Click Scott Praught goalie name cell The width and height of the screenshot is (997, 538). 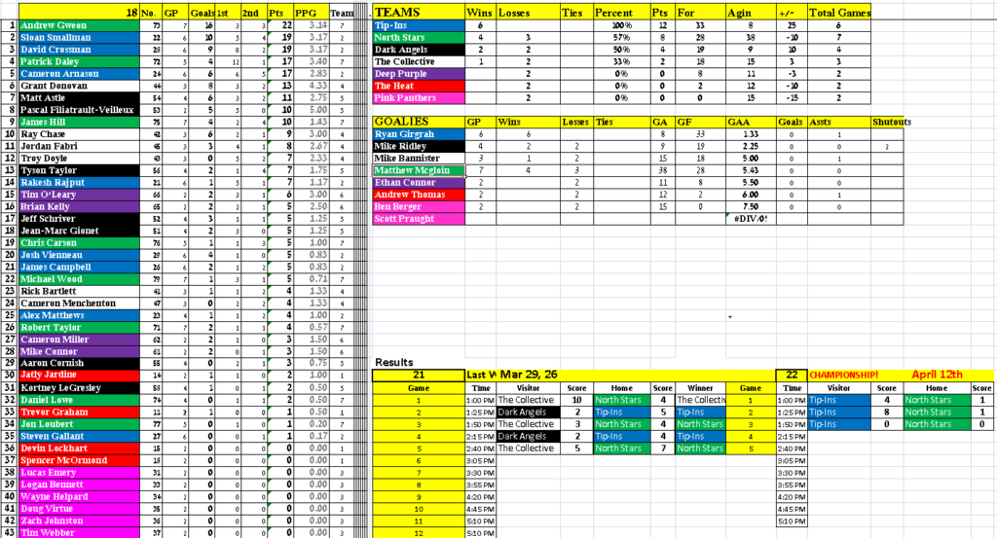click(419, 219)
